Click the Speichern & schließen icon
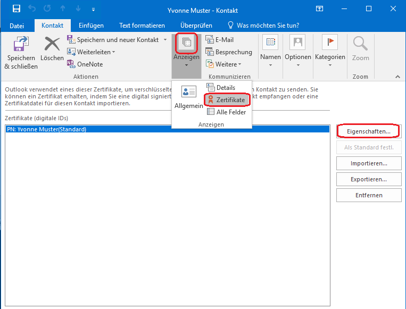 [21, 44]
